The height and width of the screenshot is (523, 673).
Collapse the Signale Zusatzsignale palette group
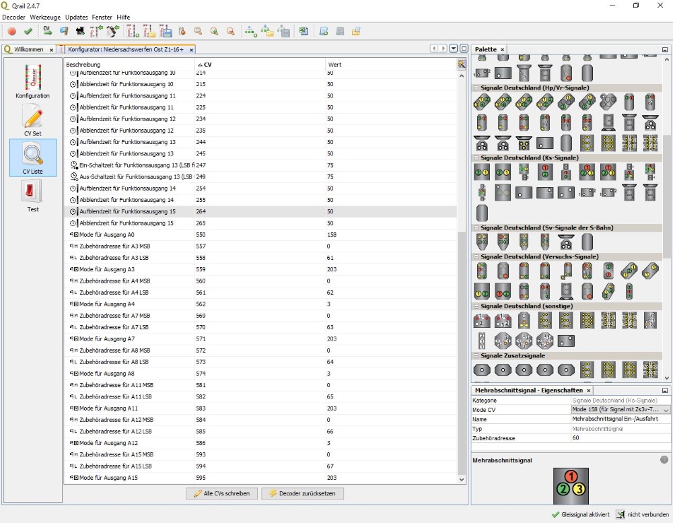476,355
